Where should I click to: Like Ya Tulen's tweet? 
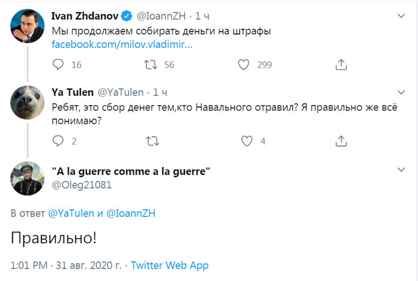(x=247, y=141)
